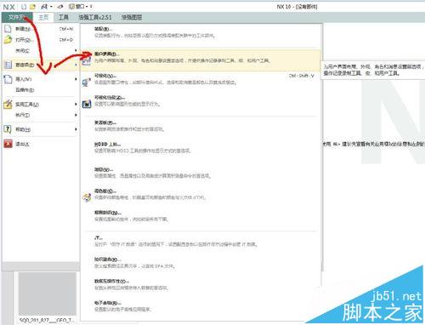The image size is (425, 325).
Task: Click the Visualization Performance icon
Action: click(x=87, y=104)
